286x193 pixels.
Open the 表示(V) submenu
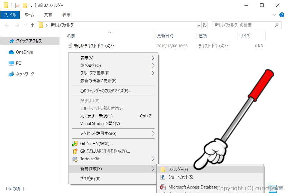pos(113,58)
